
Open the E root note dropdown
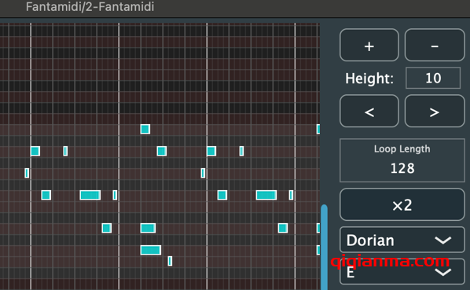[x=402, y=272]
